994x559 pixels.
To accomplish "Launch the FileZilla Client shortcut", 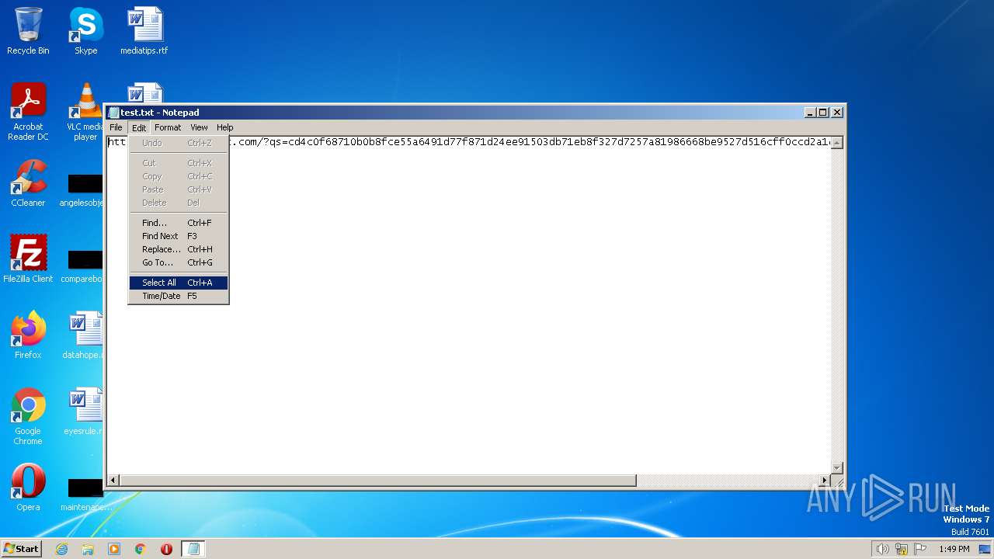I will coord(28,259).
